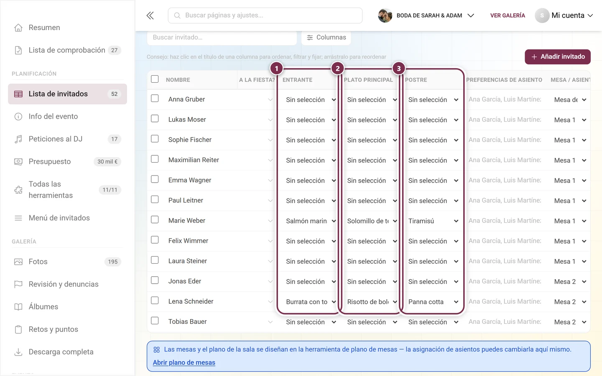Focus the Buscar páginas y ajustes field
Image resolution: width=602 pixels, height=376 pixels.
265,15
